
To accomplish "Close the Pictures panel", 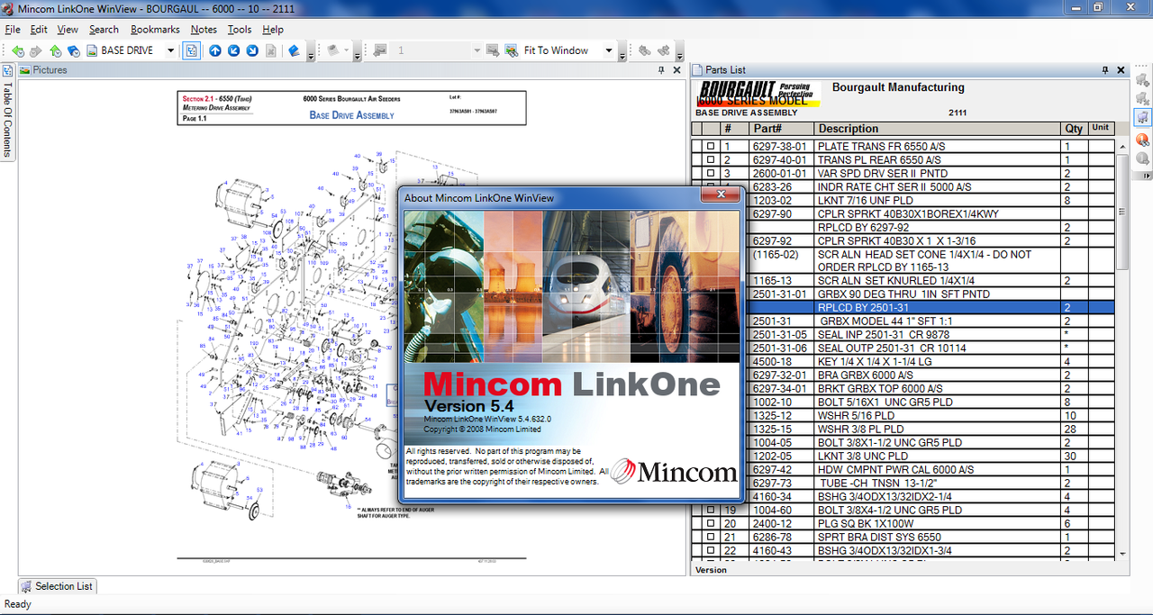I will tap(676, 69).
